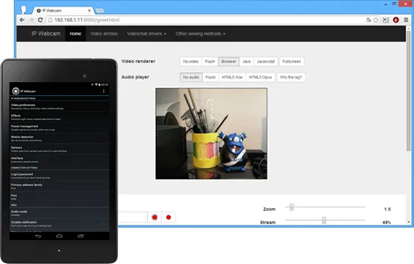The image size is (414, 264).
Task: Open Primary address family on tablet
Action: [x=60, y=186]
